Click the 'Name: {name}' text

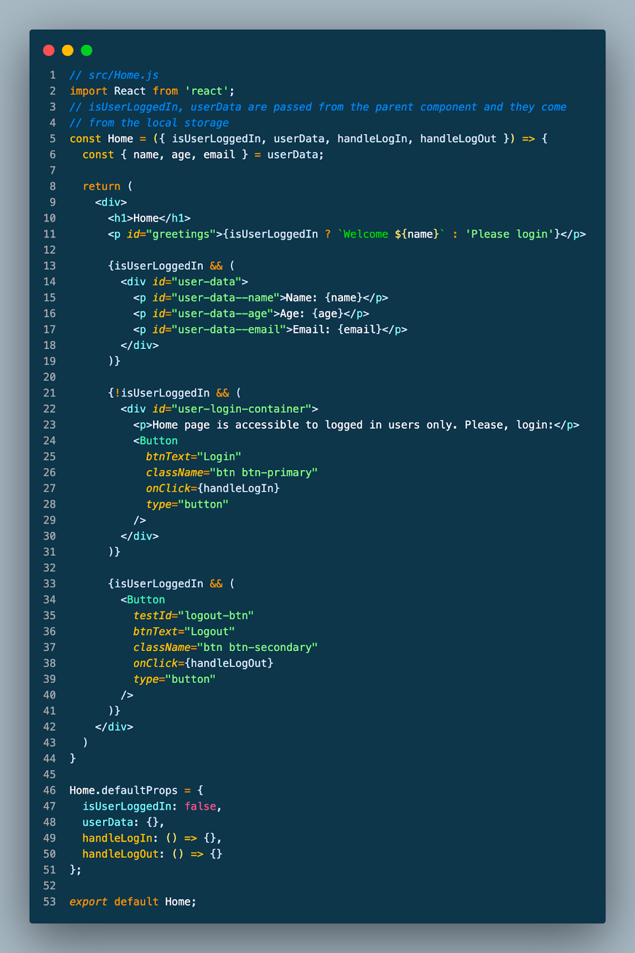(324, 298)
